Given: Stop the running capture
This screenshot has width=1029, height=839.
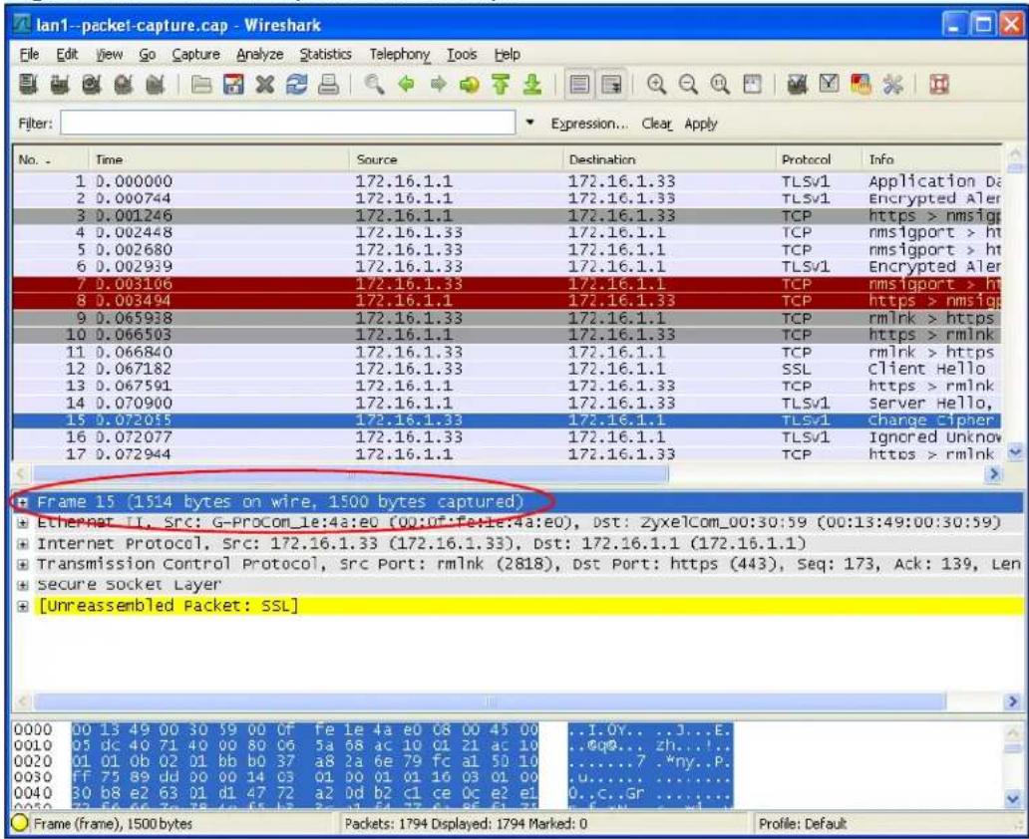Looking at the screenshot, I should pyautogui.click(x=124, y=85).
